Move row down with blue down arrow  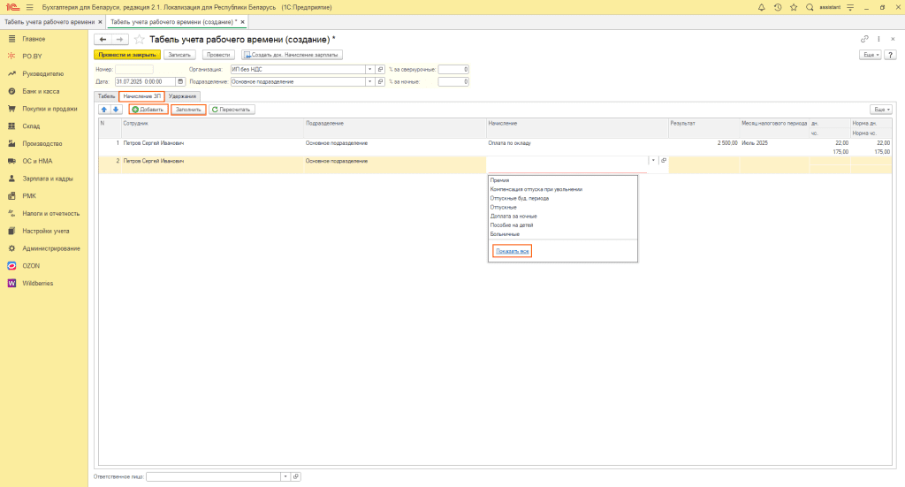pyautogui.click(x=116, y=110)
